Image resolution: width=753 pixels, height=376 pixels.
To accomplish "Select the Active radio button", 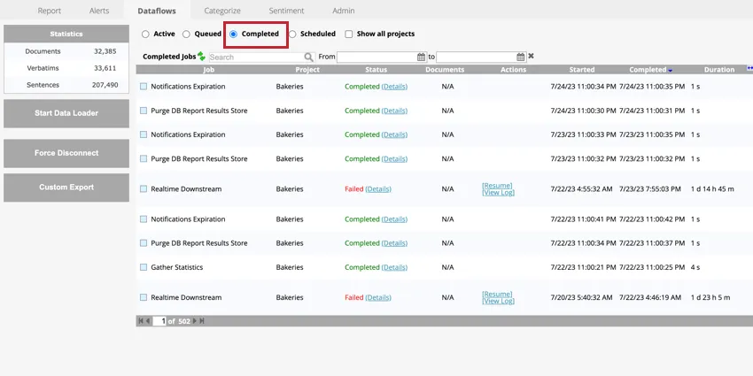I will 145,35.
